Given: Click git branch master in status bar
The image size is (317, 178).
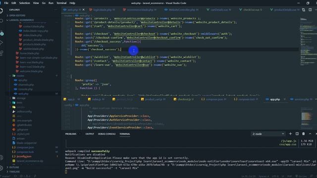Looking at the screenshot, I should pyautogui.click(x=5, y=176).
